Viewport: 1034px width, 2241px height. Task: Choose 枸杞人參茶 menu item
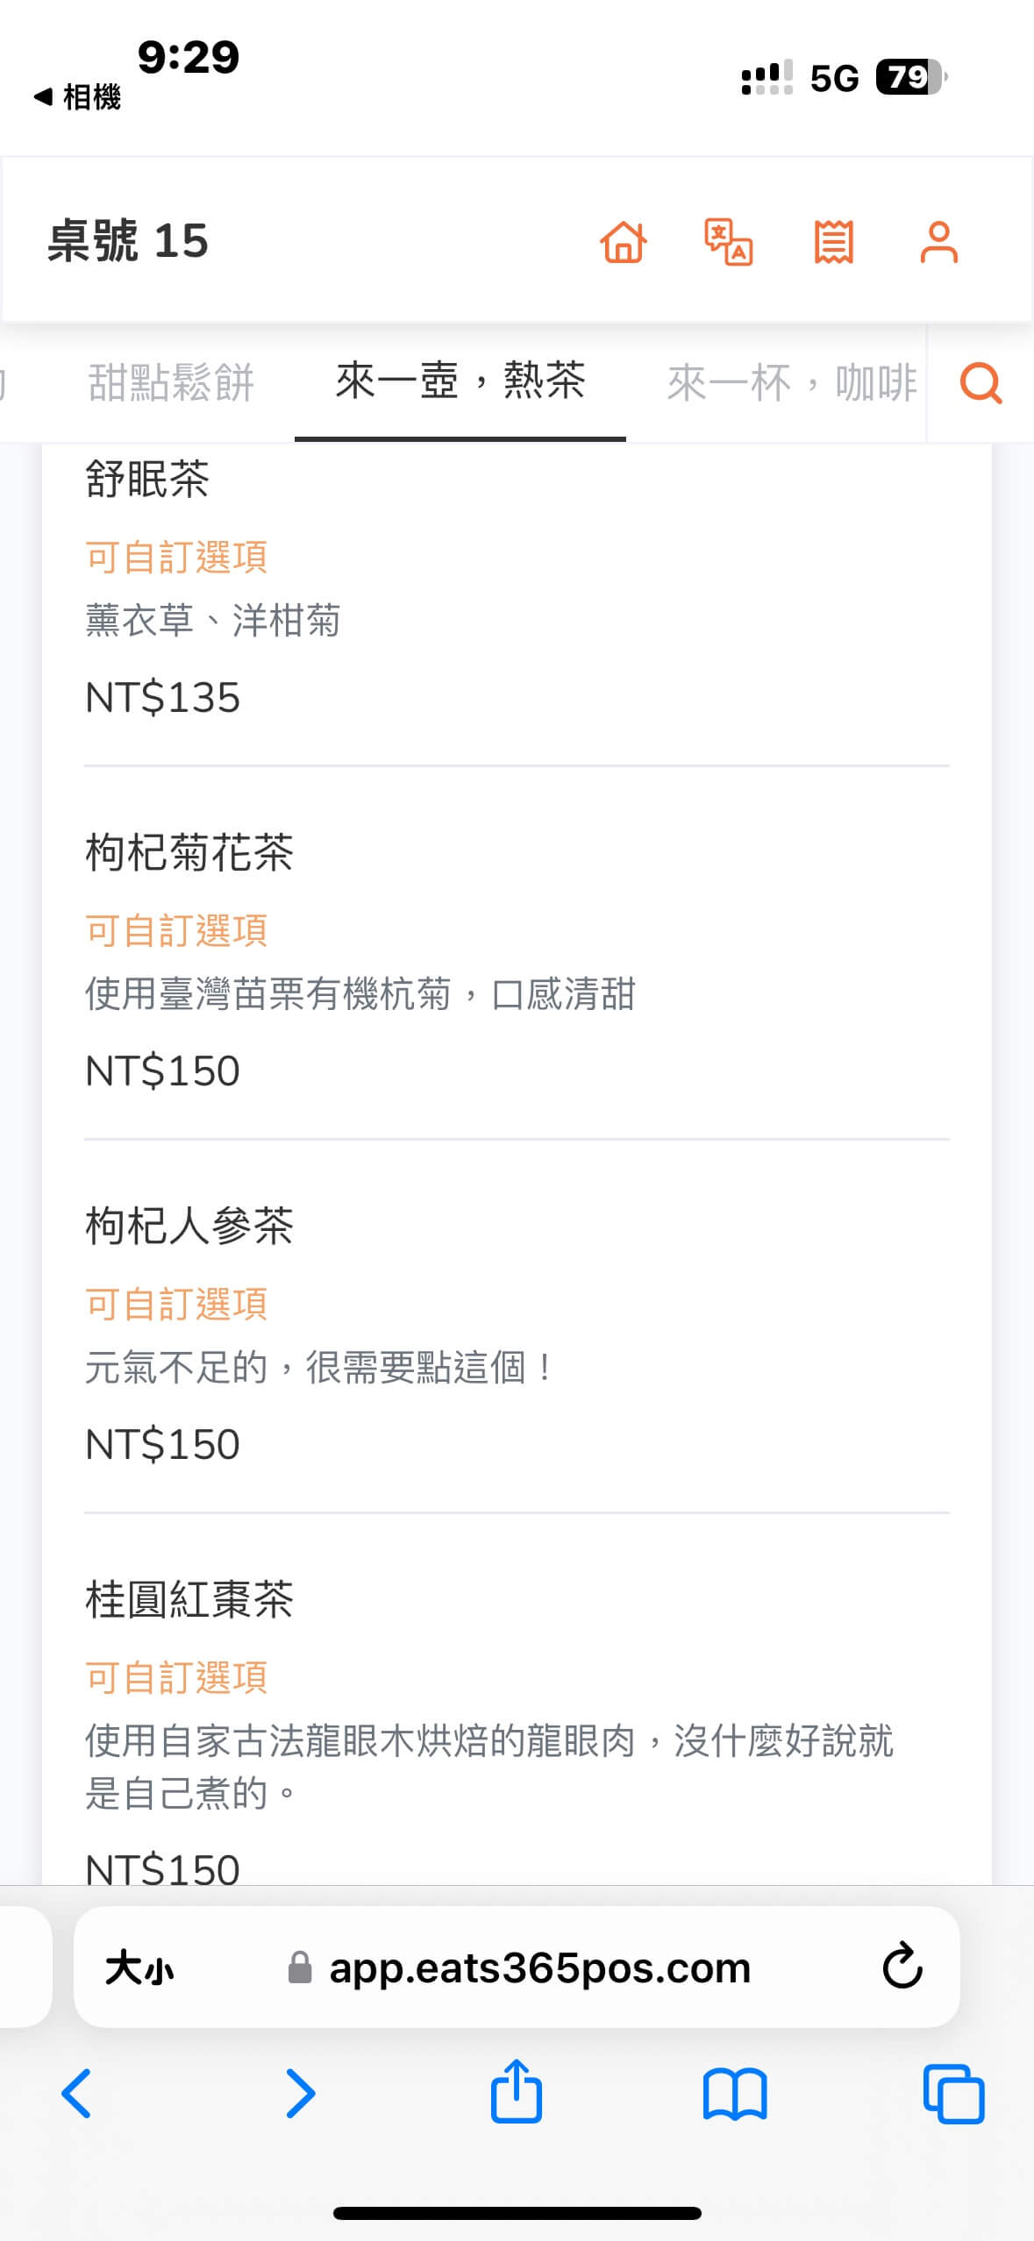point(189,1227)
